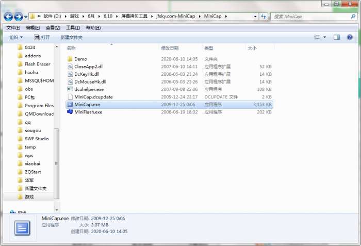Click the sidebar scrollbar down arrow
The width and height of the screenshot is (361, 246).
point(57,210)
